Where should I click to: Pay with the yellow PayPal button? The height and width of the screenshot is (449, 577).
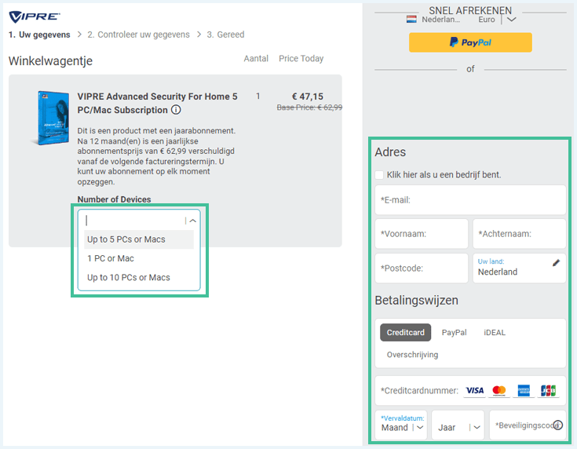coord(470,42)
